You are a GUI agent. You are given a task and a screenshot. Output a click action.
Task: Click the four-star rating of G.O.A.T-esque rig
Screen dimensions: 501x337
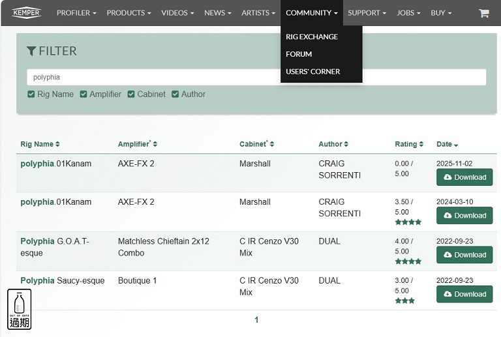pyautogui.click(x=408, y=261)
